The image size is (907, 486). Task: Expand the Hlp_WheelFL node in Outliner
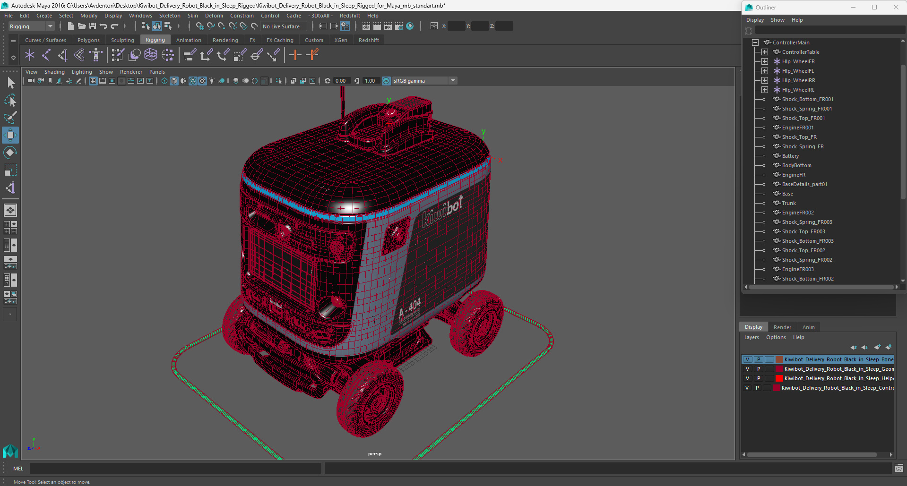765,71
